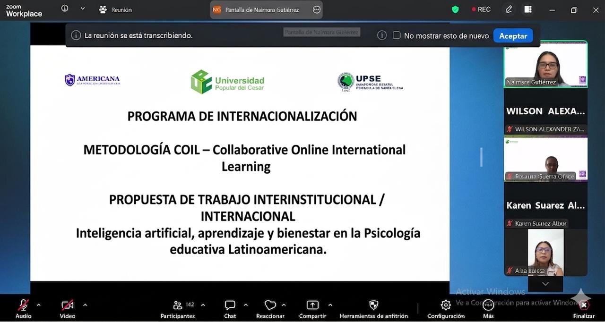Turn on the camera with Video button
Viewport: 605px width, 322px height.
(67, 309)
